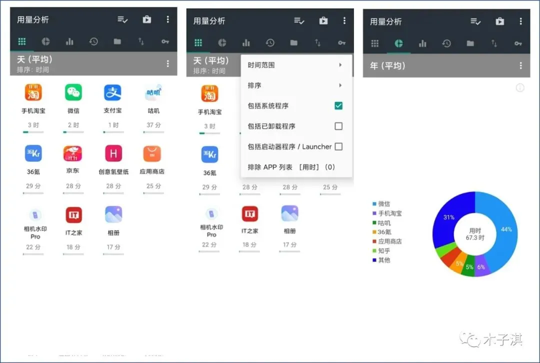
Task: Open overflow menu in left screen title bar
Action: coord(167,19)
